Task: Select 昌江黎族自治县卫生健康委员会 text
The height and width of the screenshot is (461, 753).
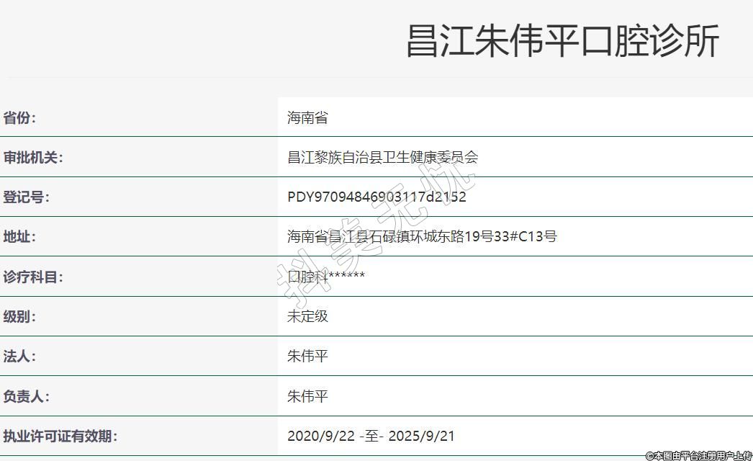Action: (x=382, y=158)
